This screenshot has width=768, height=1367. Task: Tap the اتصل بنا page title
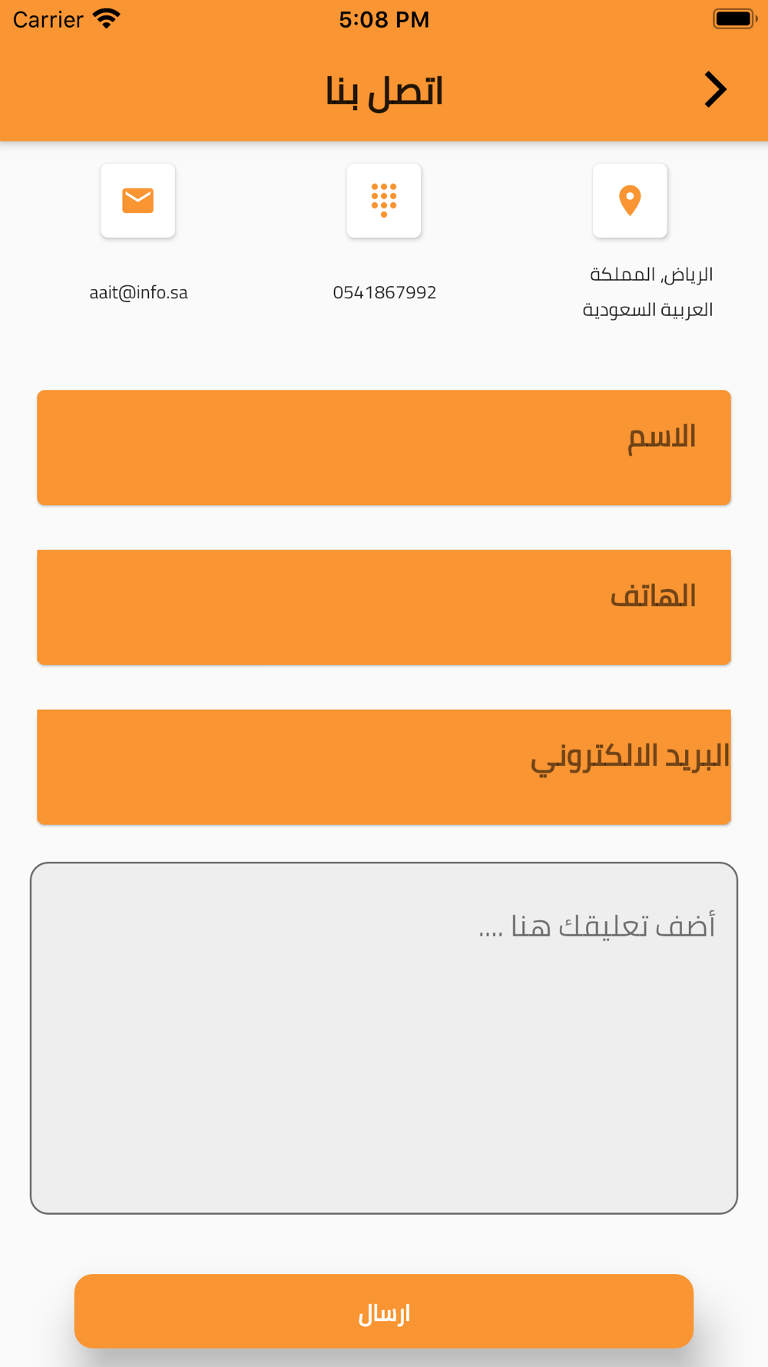coord(384,91)
